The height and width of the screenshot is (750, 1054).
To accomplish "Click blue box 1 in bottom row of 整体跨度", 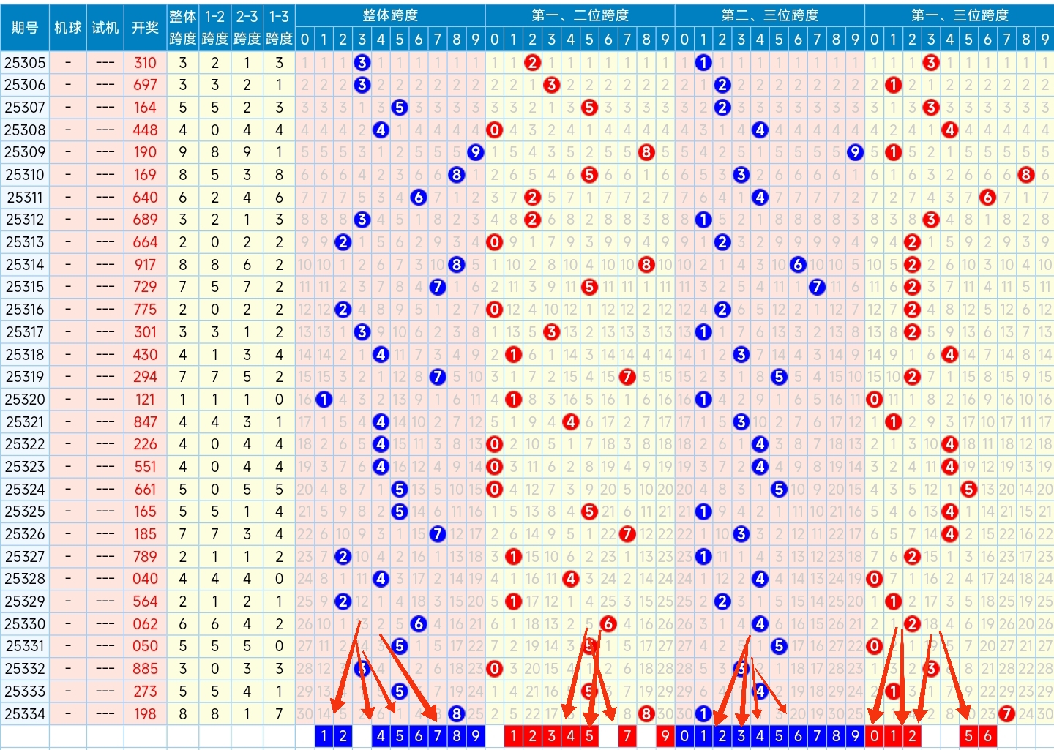I will click(x=324, y=736).
